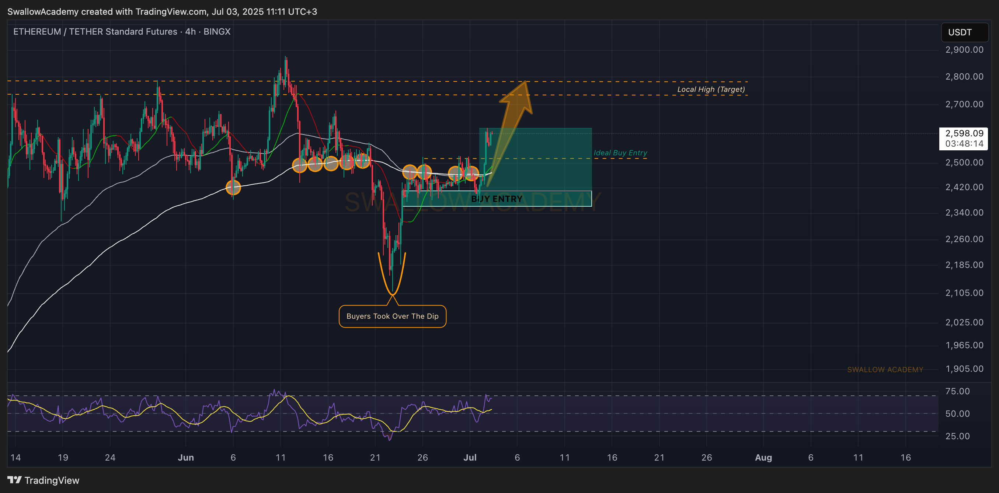Click the 2,260.00 price axis label
The width and height of the screenshot is (999, 493).
coord(964,239)
